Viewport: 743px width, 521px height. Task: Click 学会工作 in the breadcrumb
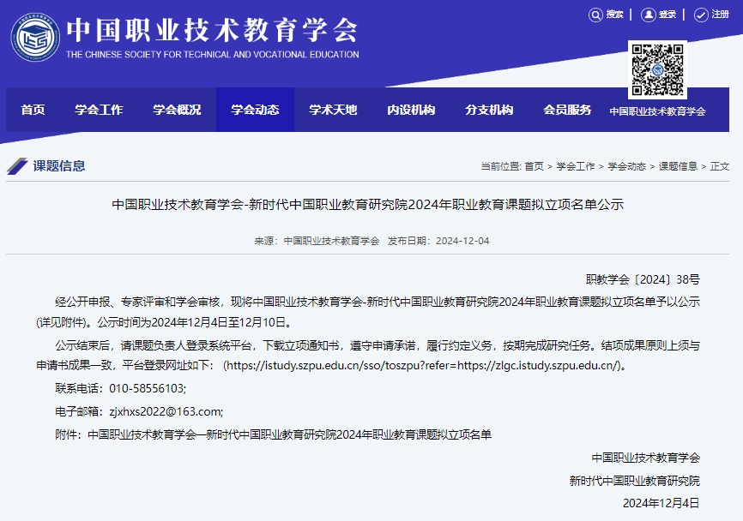tap(576, 166)
